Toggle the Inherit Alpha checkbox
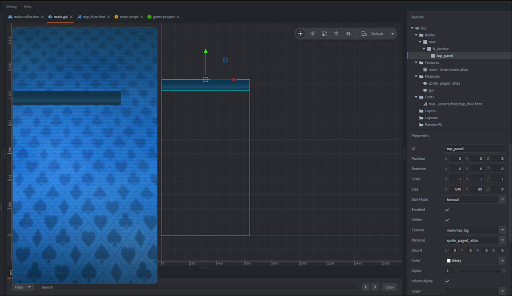The height and width of the screenshot is (296, 512). 447,281
